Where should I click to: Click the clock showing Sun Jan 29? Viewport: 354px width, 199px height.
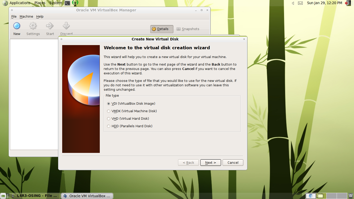(324, 3)
